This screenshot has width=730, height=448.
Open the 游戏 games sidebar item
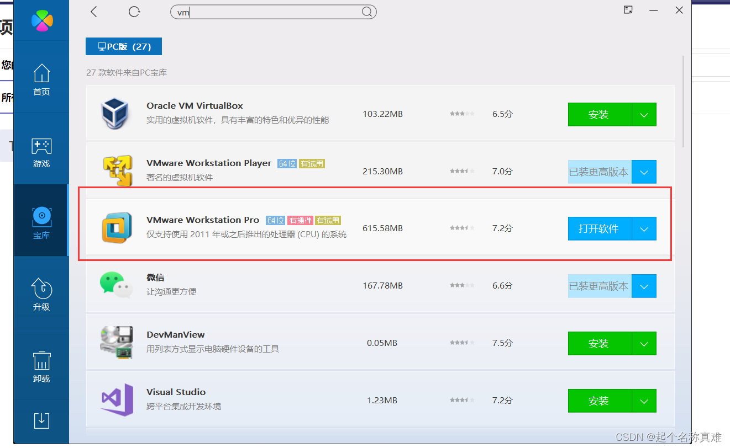(x=41, y=152)
